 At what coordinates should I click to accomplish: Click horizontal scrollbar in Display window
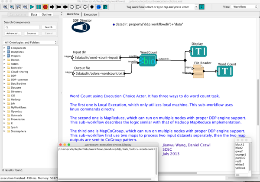[x=105, y=179]
